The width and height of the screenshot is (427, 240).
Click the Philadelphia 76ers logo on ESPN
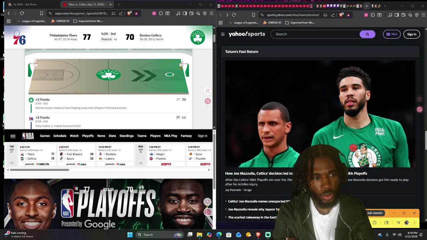19,37
